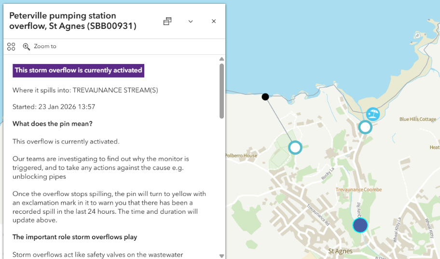Collapse the Peterville overflow popup with the chevron
The height and width of the screenshot is (259, 440).
click(191, 21)
